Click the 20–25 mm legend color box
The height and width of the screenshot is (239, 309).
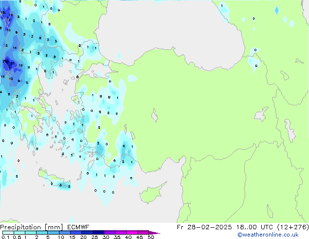tap(87, 233)
